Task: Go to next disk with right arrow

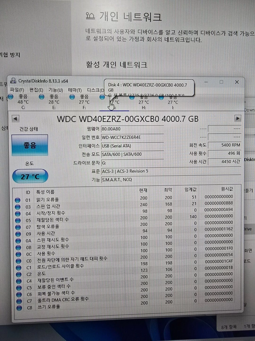Action: [x=238, y=118]
